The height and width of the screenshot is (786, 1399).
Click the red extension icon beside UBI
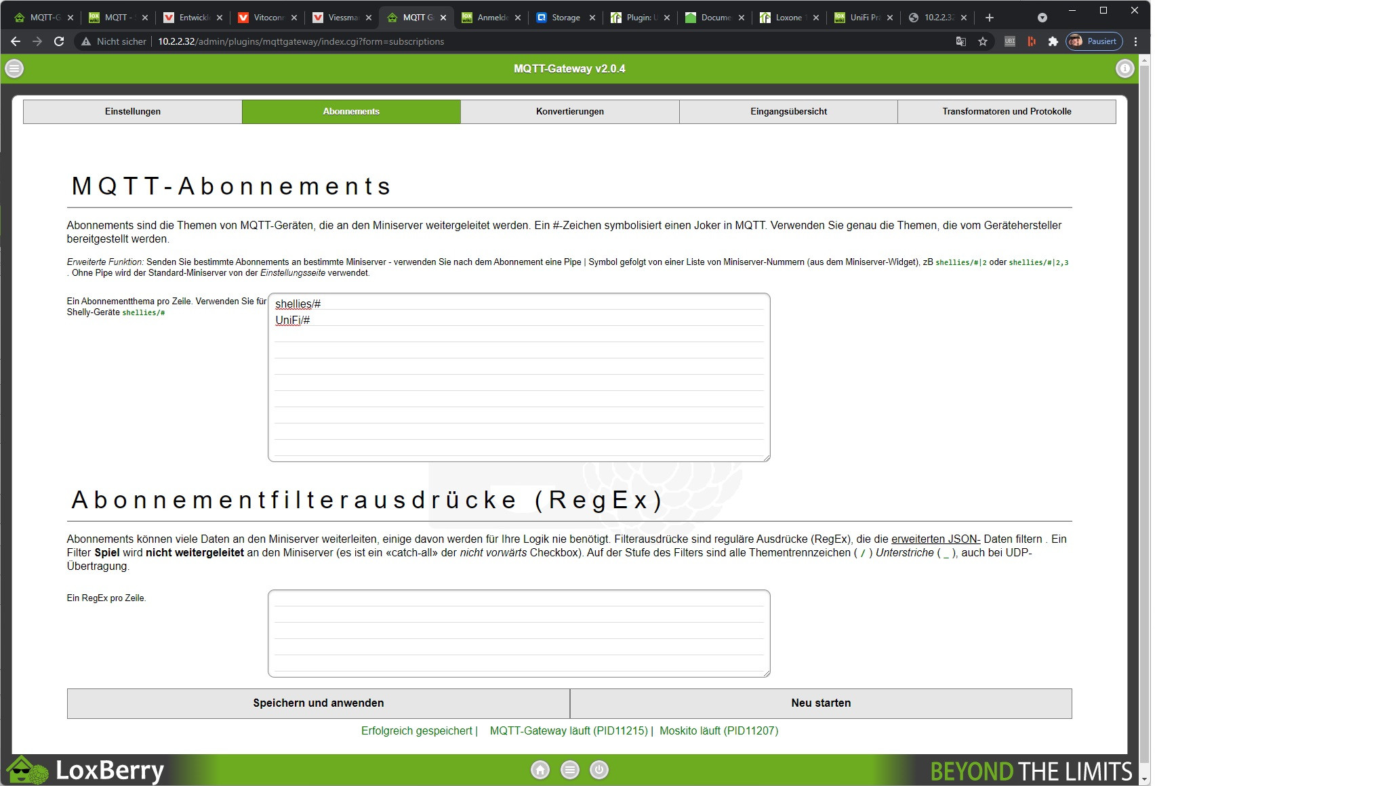[1031, 41]
